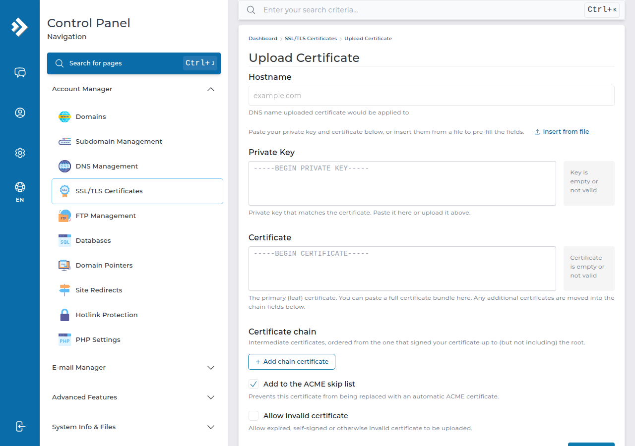Click the control panel logo icon

coord(20,27)
